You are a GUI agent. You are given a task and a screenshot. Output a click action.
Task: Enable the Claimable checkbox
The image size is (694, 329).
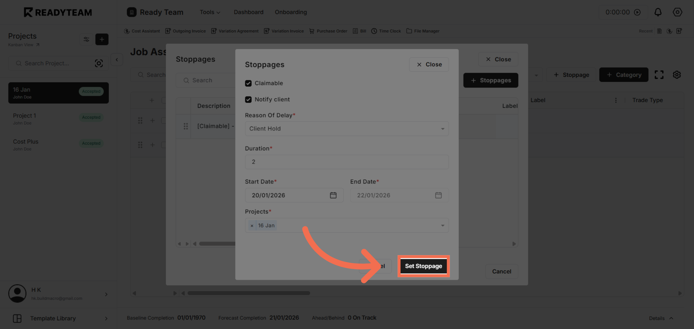pyautogui.click(x=249, y=83)
